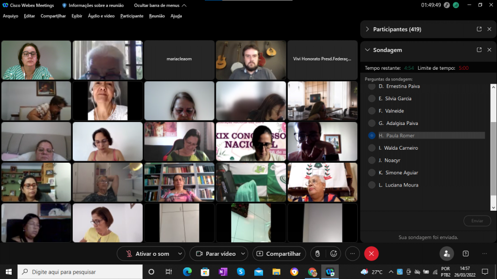
Task: Click the Compartilhar button
Action: 279,253
